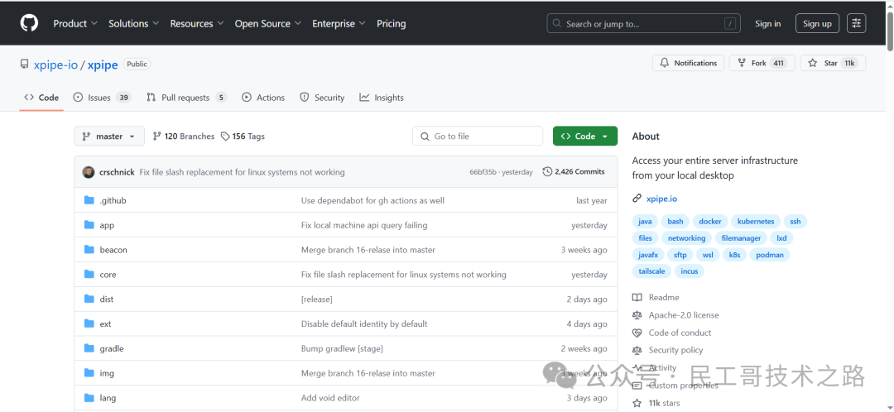Open the app folder

click(107, 225)
